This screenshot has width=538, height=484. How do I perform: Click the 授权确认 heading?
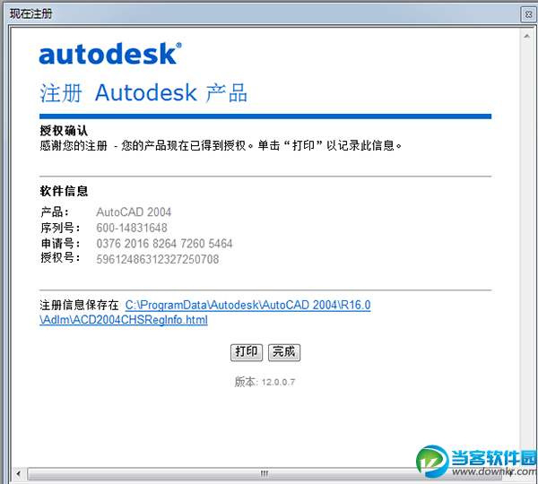tap(64, 131)
